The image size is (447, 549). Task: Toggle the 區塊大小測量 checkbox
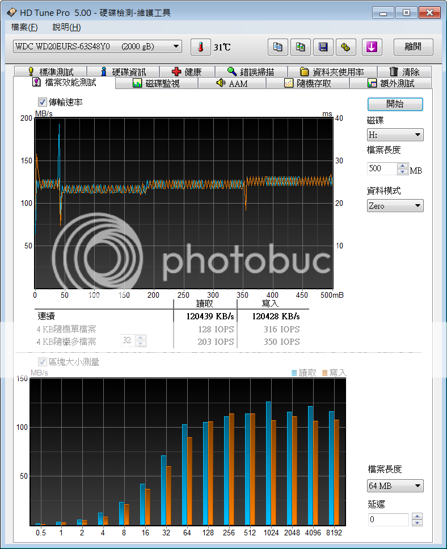[x=42, y=362]
